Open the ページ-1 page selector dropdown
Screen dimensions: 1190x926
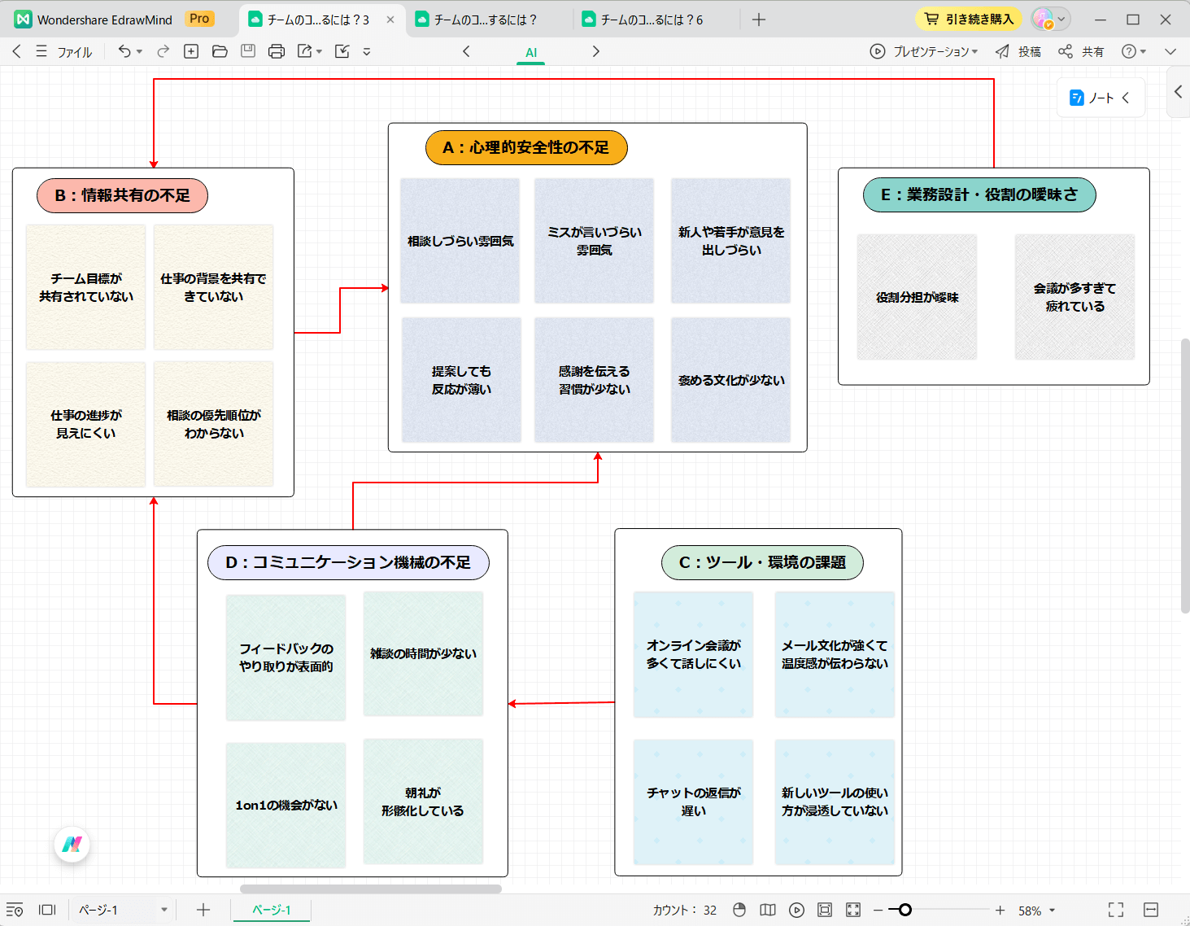[x=163, y=910]
